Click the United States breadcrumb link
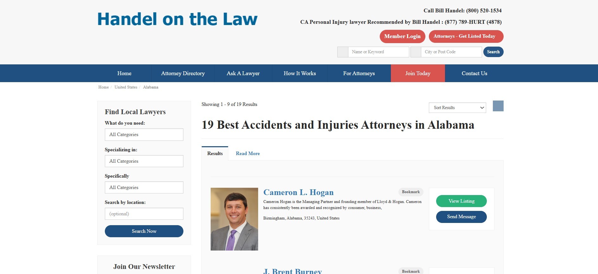Viewport: 598px width, 274px height. [126, 87]
